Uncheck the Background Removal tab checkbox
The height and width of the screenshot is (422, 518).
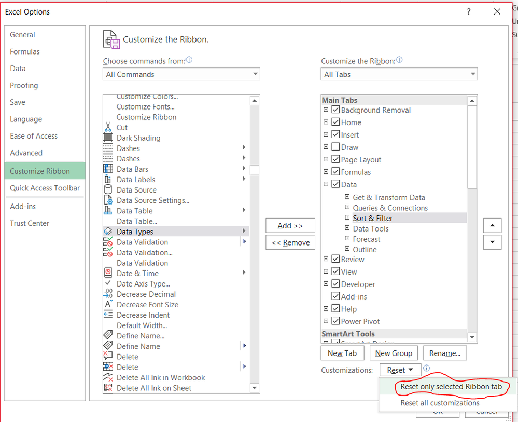(335, 110)
